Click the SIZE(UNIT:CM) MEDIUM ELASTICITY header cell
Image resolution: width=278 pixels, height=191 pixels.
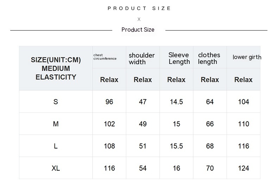pyautogui.click(x=56, y=68)
